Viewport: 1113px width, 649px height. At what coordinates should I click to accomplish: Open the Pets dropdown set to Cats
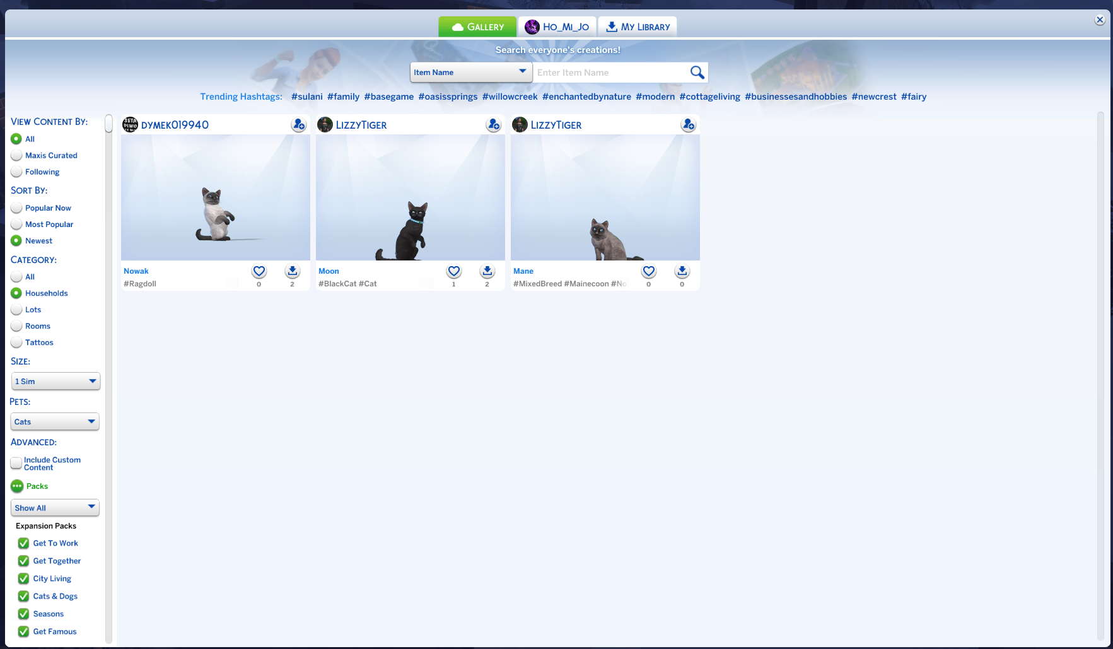coord(55,422)
